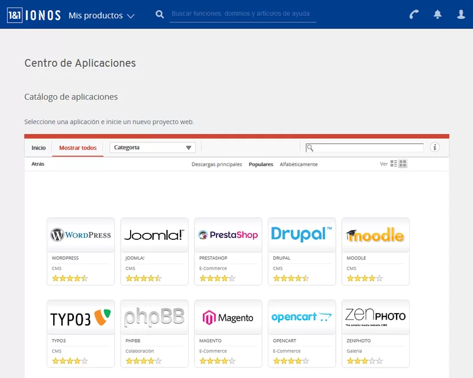Click the TYPO3 name label
The height and width of the screenshot is (378, 473).
[x=59, y=341]
